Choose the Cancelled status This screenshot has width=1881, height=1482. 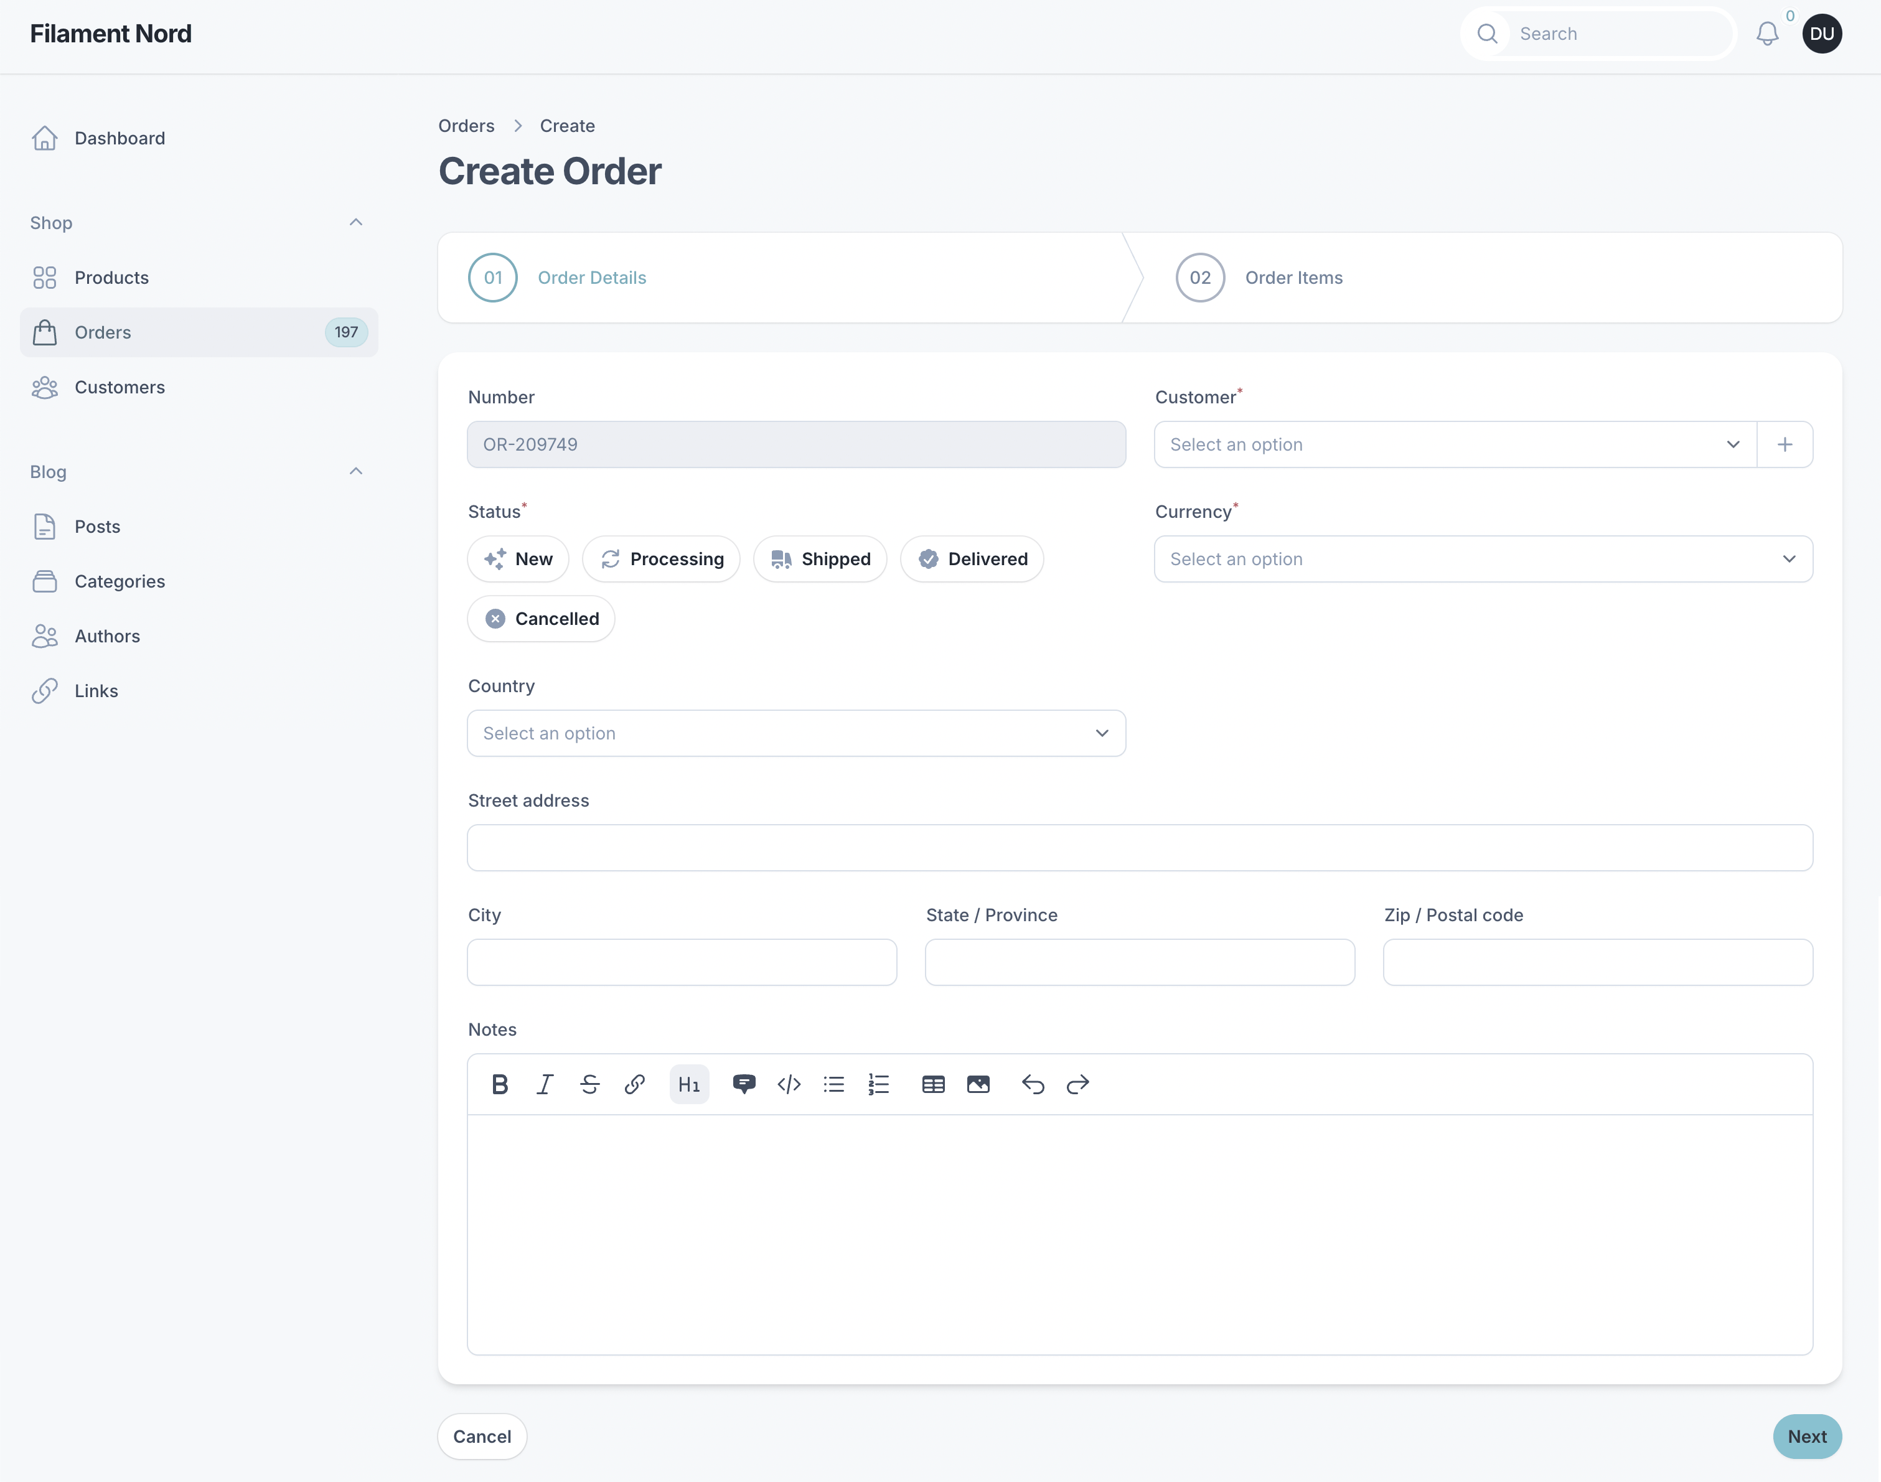[542, 619]
